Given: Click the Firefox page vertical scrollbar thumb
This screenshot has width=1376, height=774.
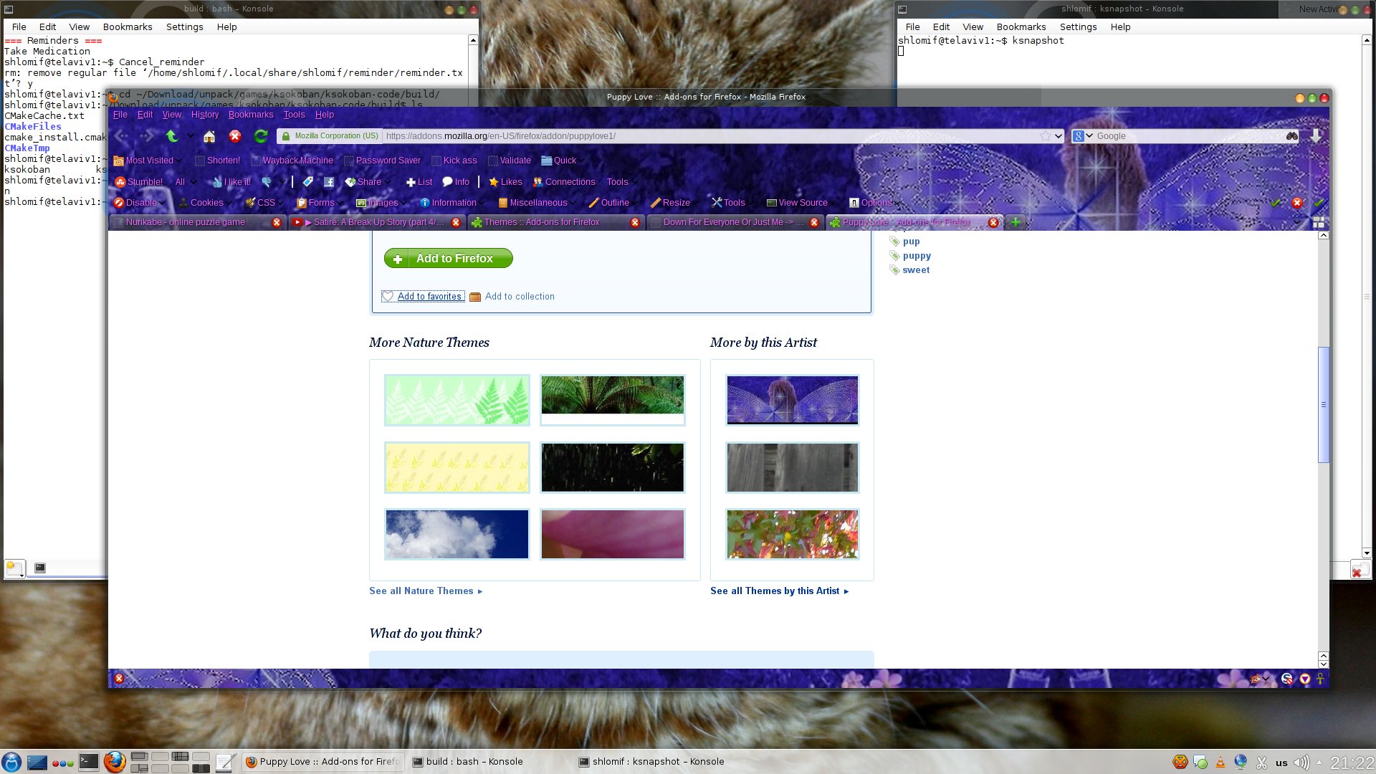Looking at the screenshot, I should (x=1324, y=405).
